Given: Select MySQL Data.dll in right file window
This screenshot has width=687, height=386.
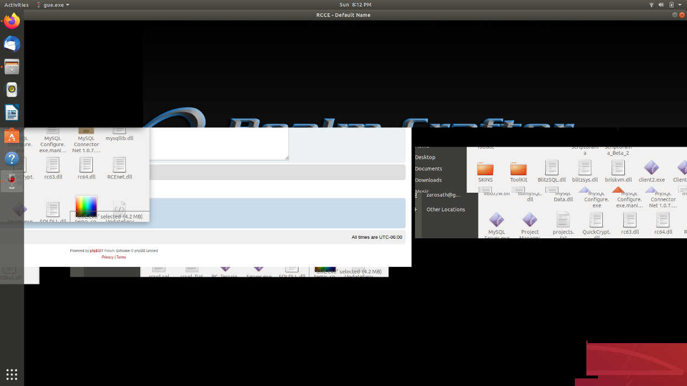Looking at the screenshot, I should click(563, 197).
